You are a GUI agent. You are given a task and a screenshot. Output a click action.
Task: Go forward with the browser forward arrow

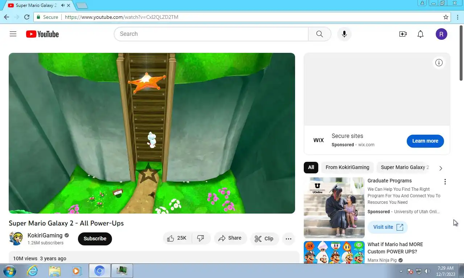[x=16, y=17]
